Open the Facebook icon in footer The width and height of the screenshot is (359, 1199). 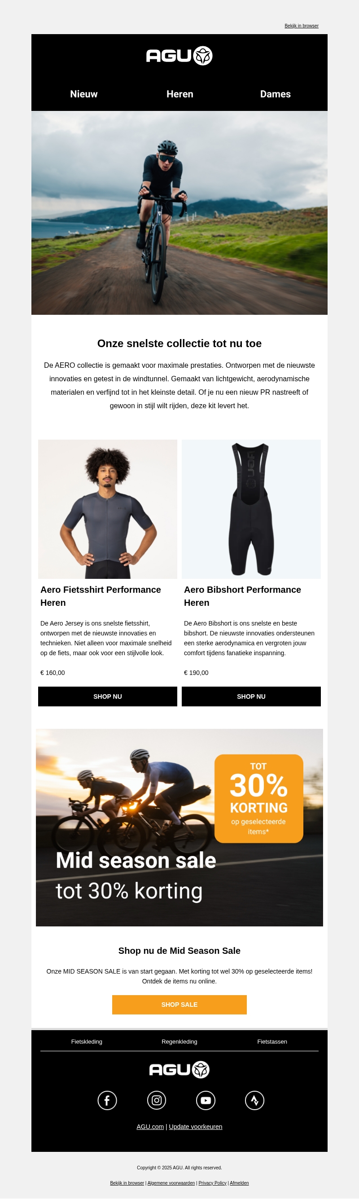pyautogui.click(x=107, y=1100)
